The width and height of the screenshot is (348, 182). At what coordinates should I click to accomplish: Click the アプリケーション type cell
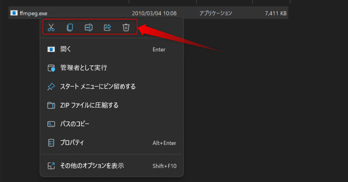point(215,13)
